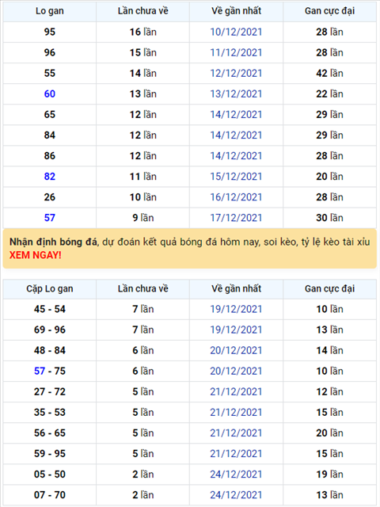Click pair 07 - 70
The image size is (380, 507).
point(50,495)
